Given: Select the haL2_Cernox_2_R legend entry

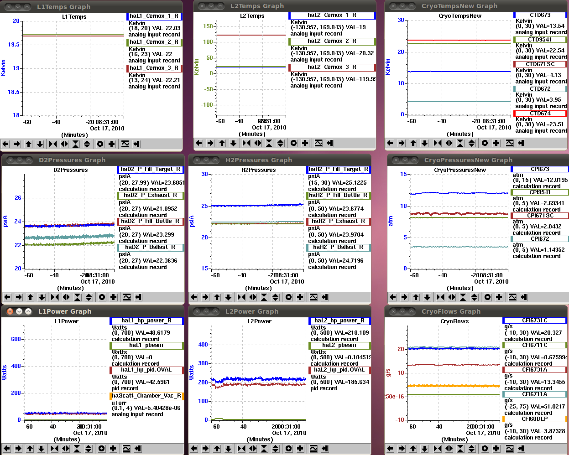Looking at the screenshot, I should 332,41.
